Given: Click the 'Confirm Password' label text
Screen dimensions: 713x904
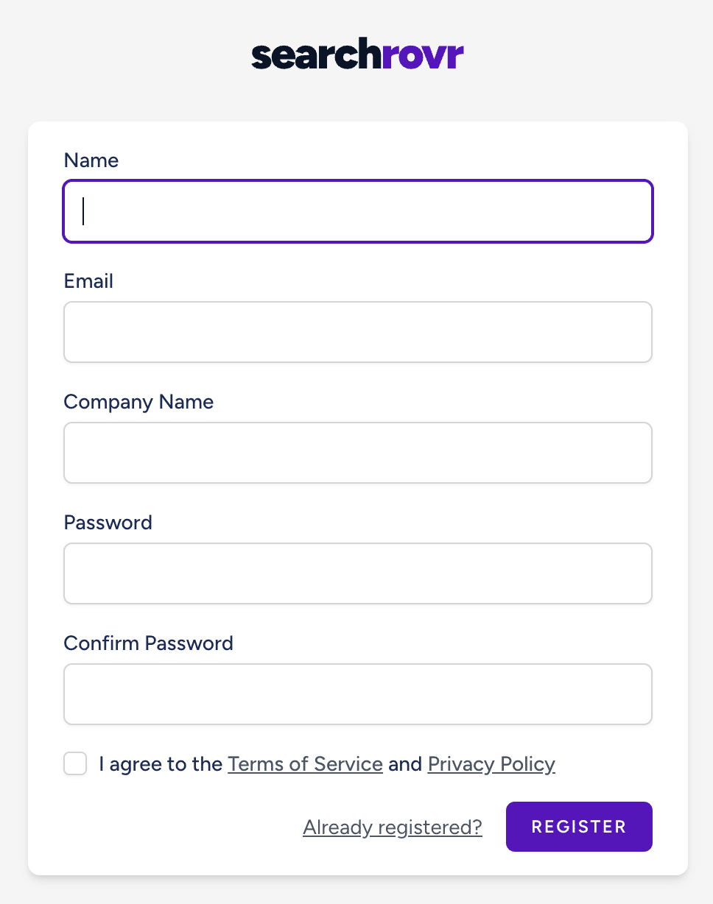Looking at the screenshot, I should click(148, 643).
